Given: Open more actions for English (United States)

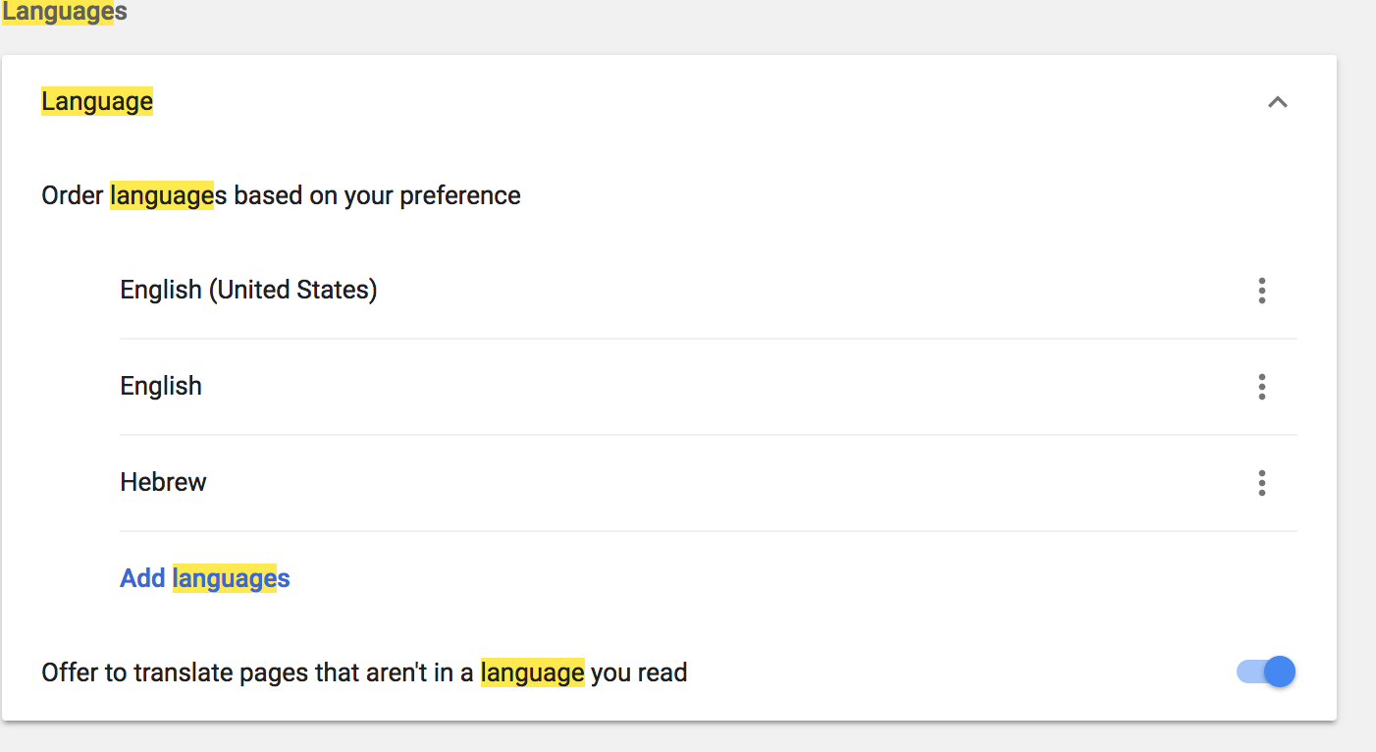Looking at the screenshot, I should (1262, 291).
